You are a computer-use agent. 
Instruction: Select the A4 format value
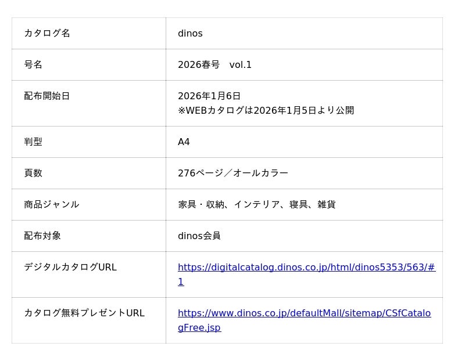[184, 142]
